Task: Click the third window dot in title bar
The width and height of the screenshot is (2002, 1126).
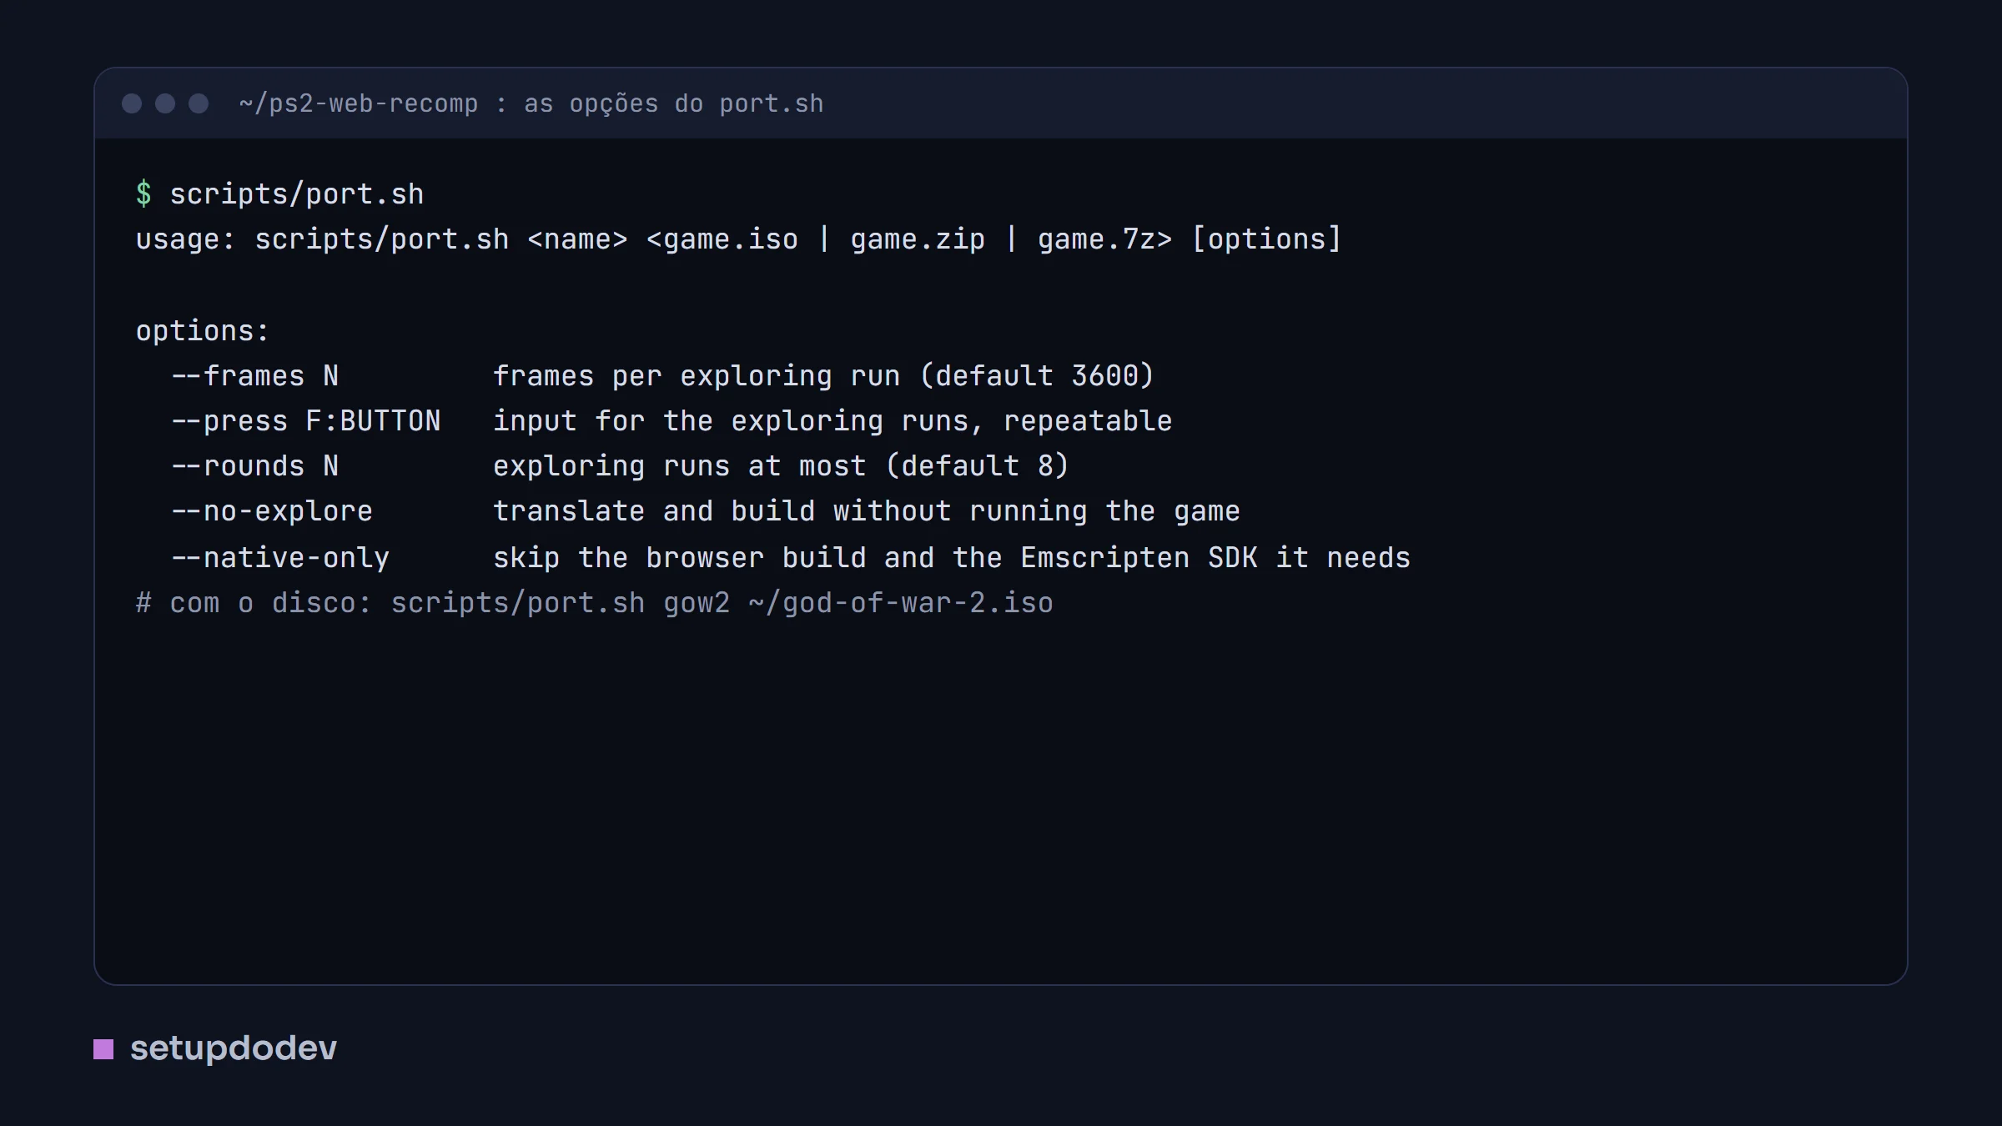Action: (199, 103)
